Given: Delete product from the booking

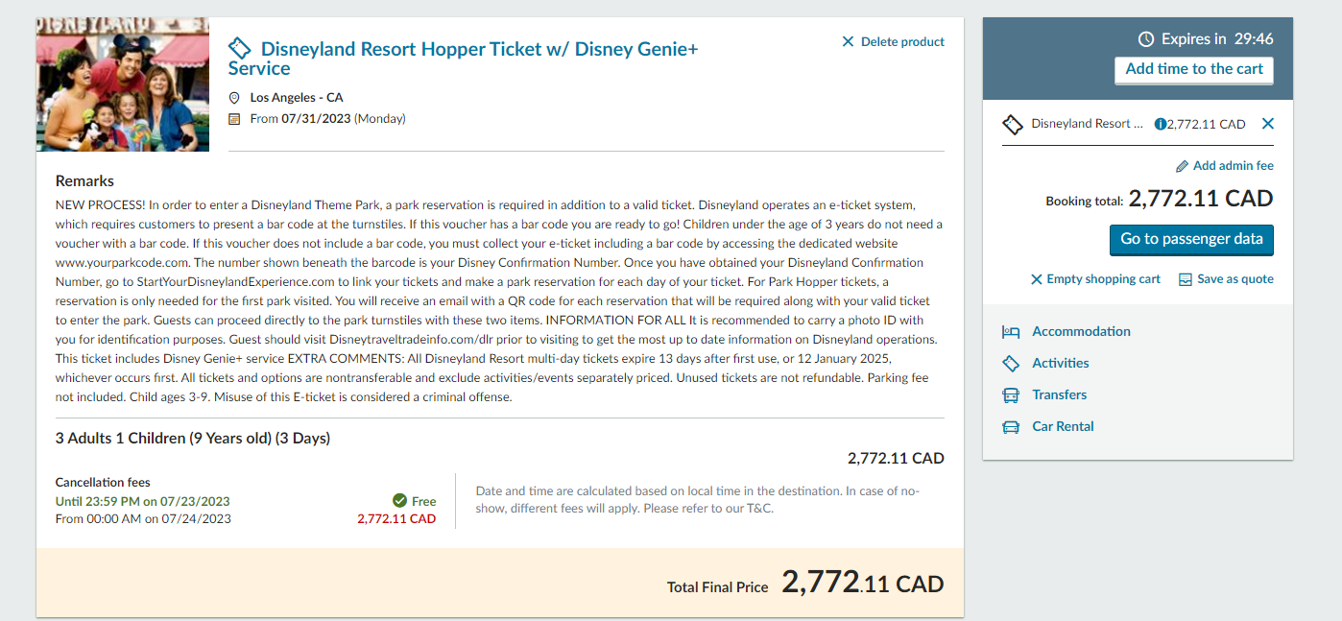Looking at the screenshot, I should click(893, 42).
